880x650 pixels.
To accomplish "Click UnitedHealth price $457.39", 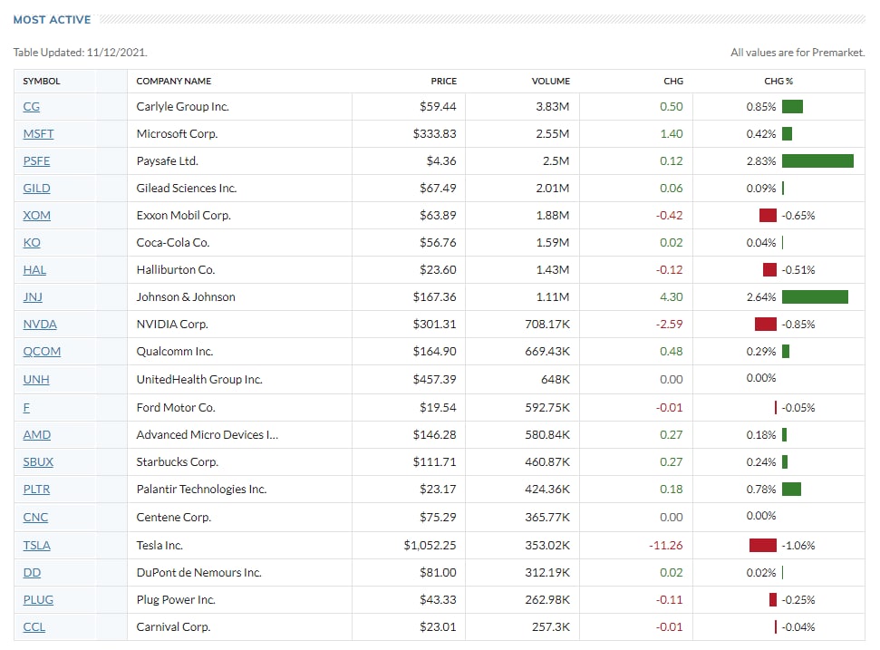I will [434, 380].
